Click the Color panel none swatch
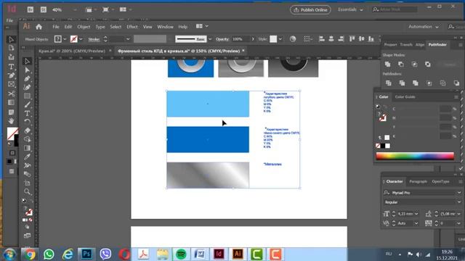This screenshot has width=465, height=261. 378,146
